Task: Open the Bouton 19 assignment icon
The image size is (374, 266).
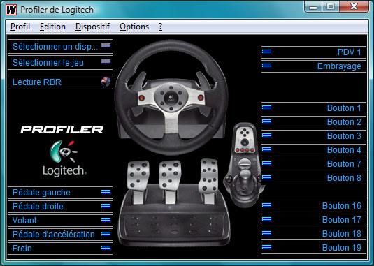Action: point(266,246)
